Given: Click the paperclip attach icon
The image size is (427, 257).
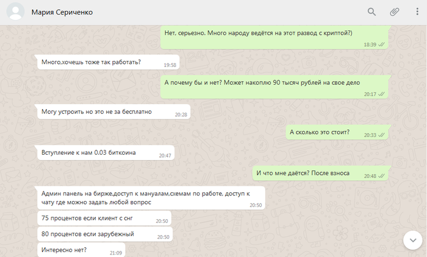Looking at the screenshot, I should pos(394,12).
